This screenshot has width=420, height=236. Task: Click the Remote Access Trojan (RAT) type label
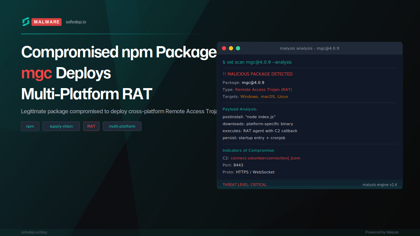pyautogui.click(x=263, y=89)
